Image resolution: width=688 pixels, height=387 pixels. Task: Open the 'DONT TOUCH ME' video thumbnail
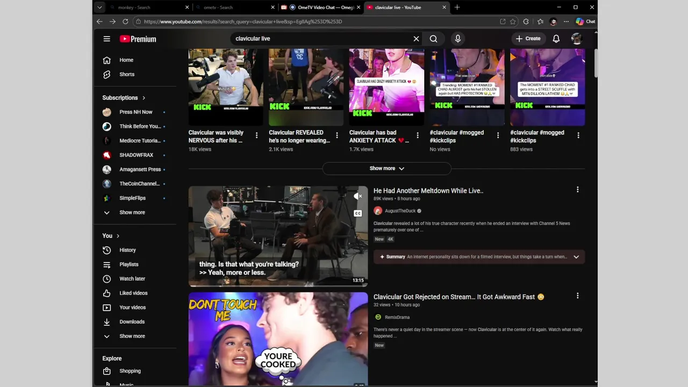(x=278, y=339)
